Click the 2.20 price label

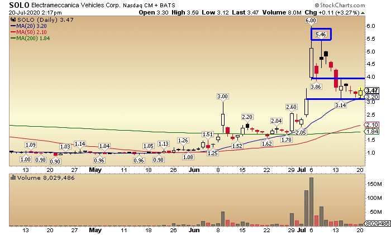(x=247, y=117)
